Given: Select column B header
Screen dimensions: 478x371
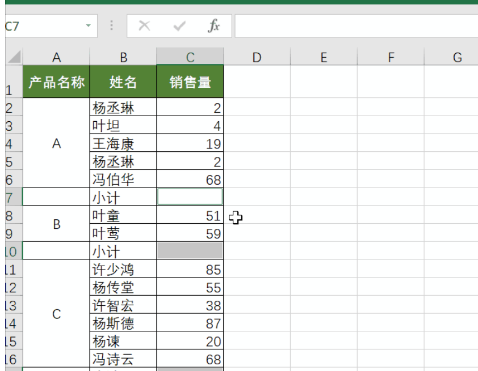Looking at the screenshot, I should [x=123, y=57].
